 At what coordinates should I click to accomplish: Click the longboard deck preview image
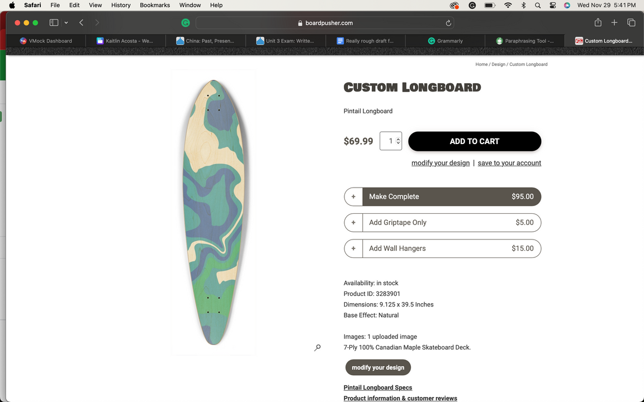(x=214, y=212)
